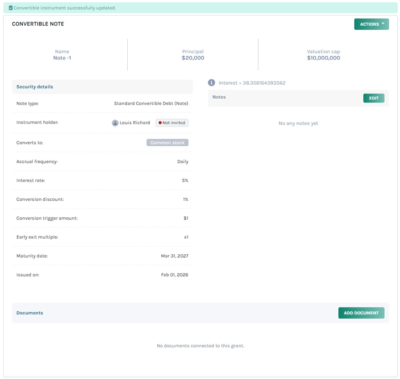Click Louis Richard's avatar icon

coord(115,123)
